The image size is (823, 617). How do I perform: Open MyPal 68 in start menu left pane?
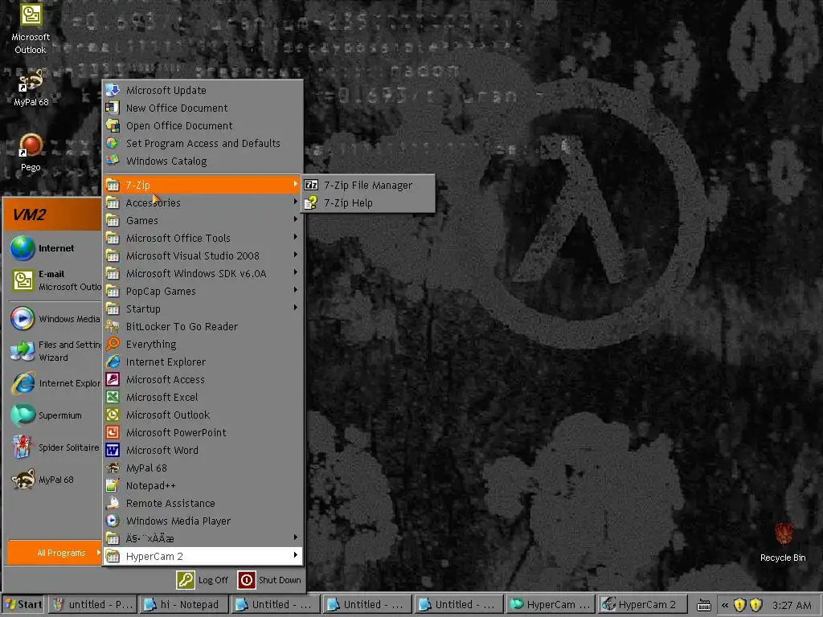[54, 480]
